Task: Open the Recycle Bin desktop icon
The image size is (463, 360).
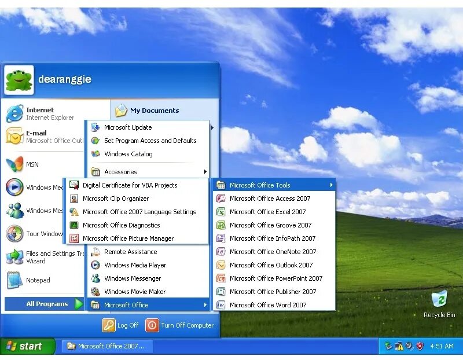Action: tap(439, 299)
